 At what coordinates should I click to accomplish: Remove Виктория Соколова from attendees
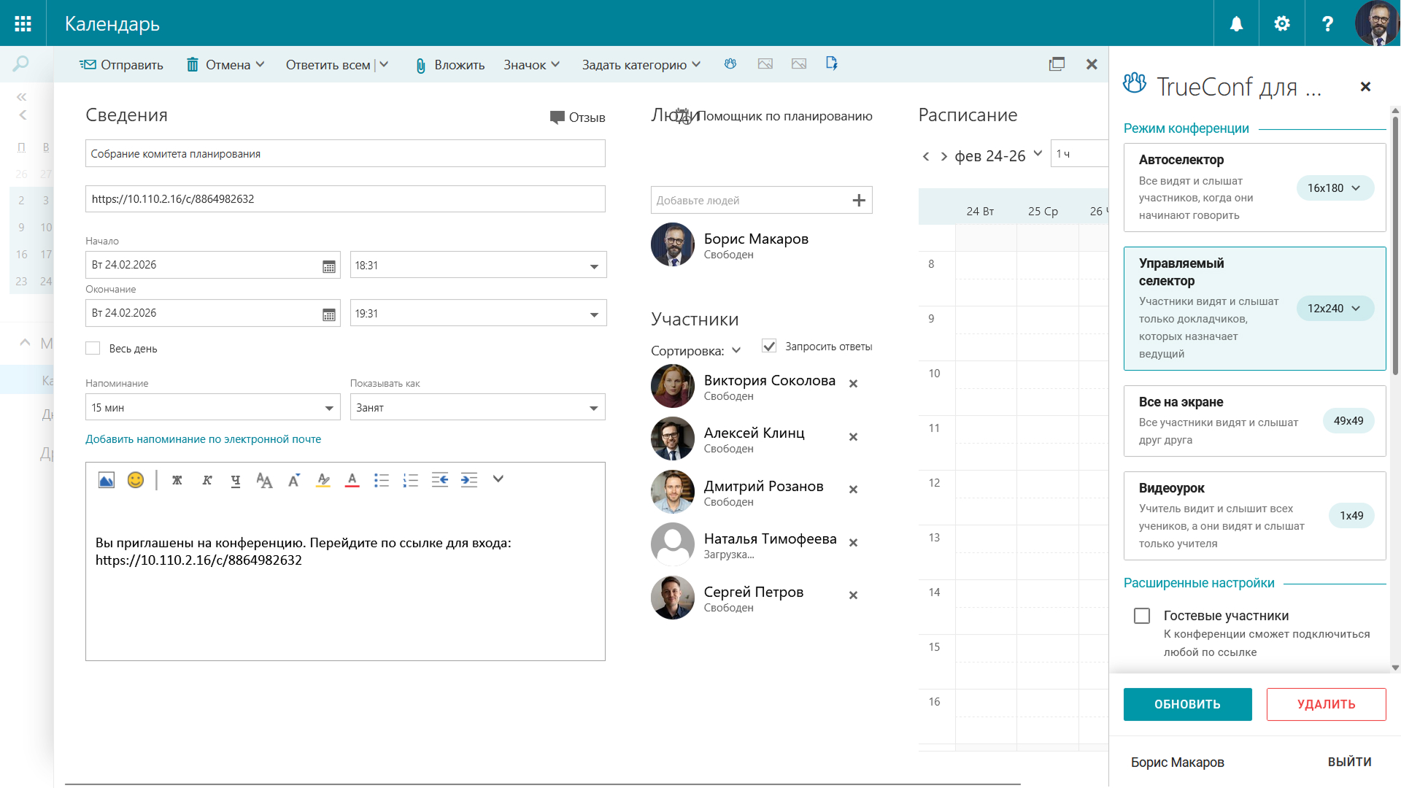(853, 384)
